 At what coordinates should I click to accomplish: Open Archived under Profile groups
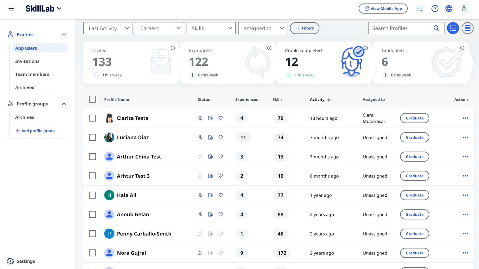(25, 117)
